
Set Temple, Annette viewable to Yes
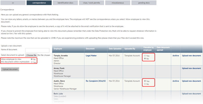[145, 56]
